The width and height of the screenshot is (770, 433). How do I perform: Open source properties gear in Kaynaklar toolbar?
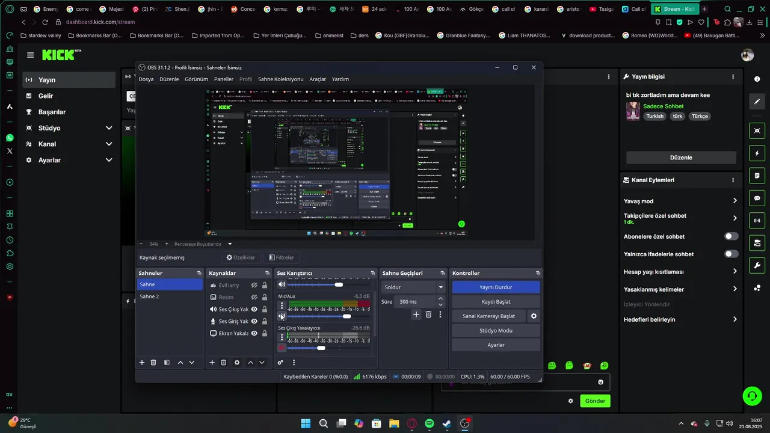point(237,363)
